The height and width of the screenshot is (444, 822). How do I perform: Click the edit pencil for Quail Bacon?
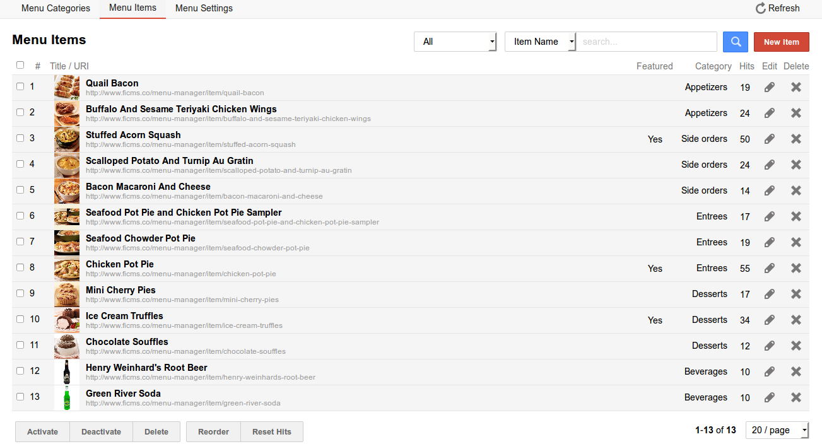tap(769, 88)
